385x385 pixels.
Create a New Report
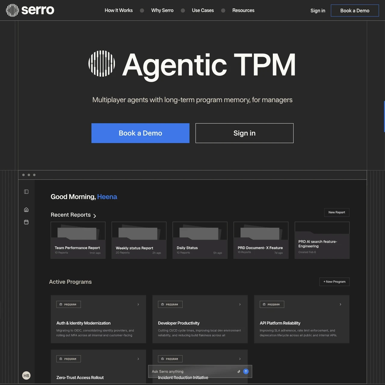point(337,212)
